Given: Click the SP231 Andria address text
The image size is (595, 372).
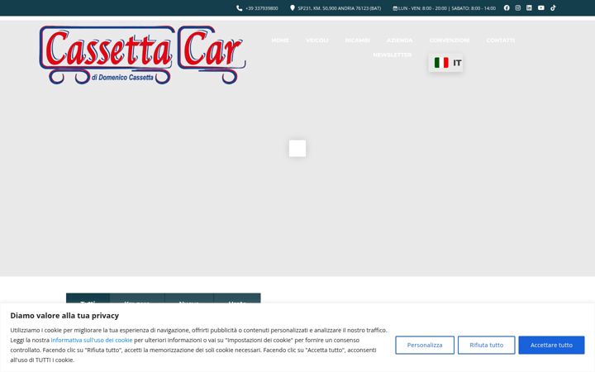Looking at the screenshot, I should tap(340, 8).
